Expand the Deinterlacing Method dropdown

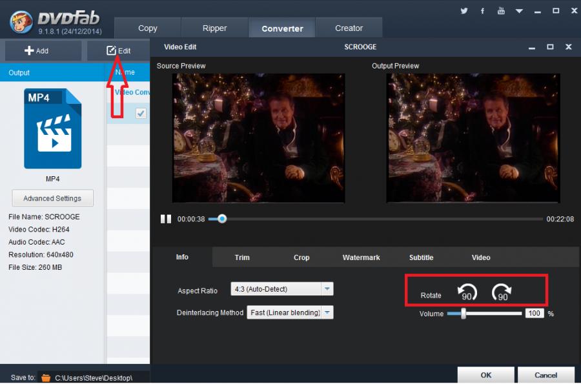coord(327,312)
